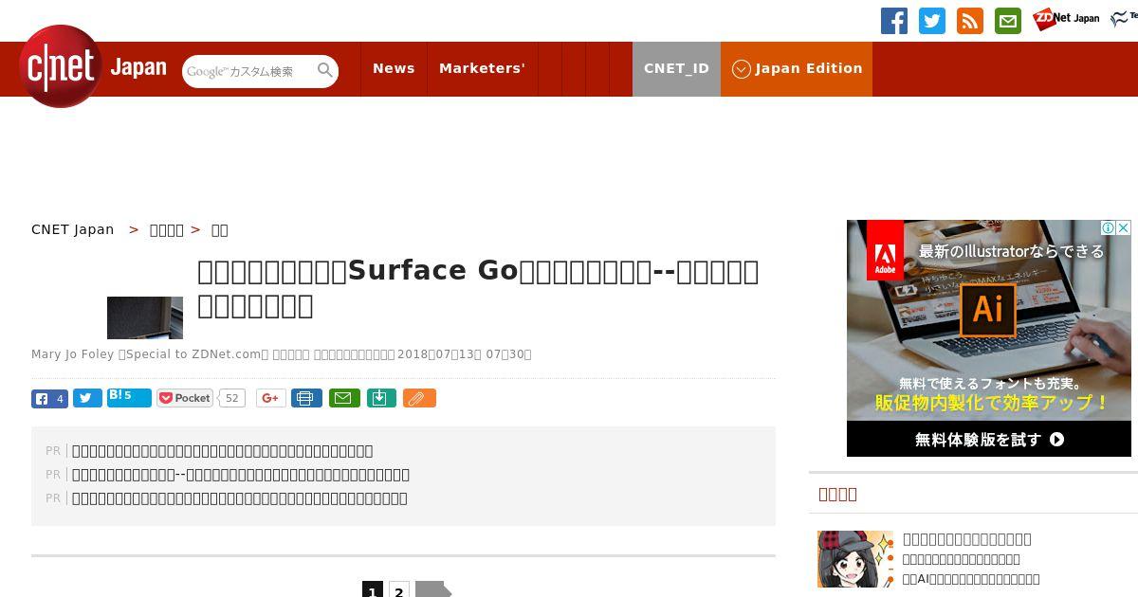Open the email newsletter icon in top bar
The image size is (1138, 597).
click(x=1008, y=21)
